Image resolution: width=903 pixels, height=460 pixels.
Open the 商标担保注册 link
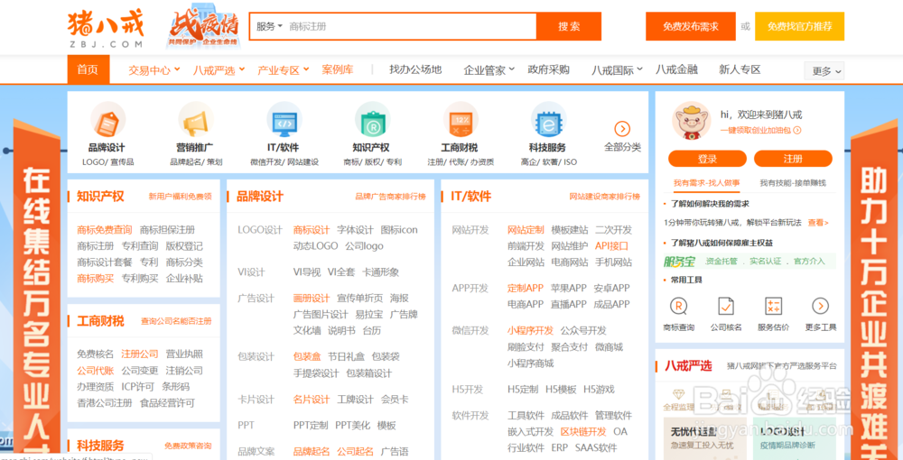[x=167, y=230]
